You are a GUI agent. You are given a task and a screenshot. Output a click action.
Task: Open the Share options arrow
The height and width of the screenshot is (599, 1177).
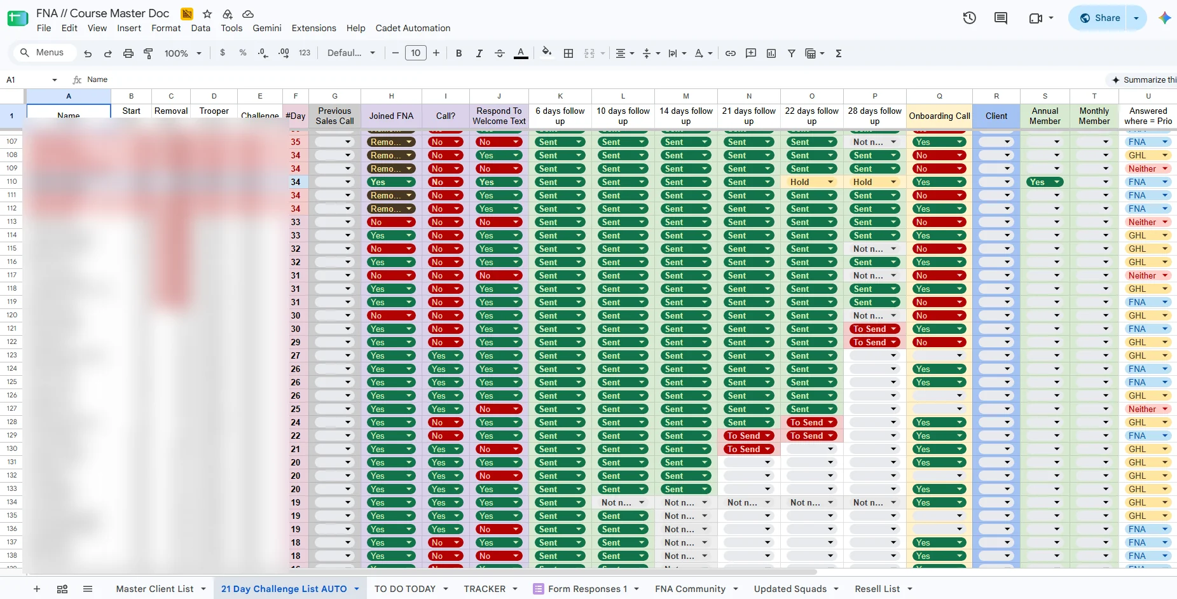tap(1136, 18)
